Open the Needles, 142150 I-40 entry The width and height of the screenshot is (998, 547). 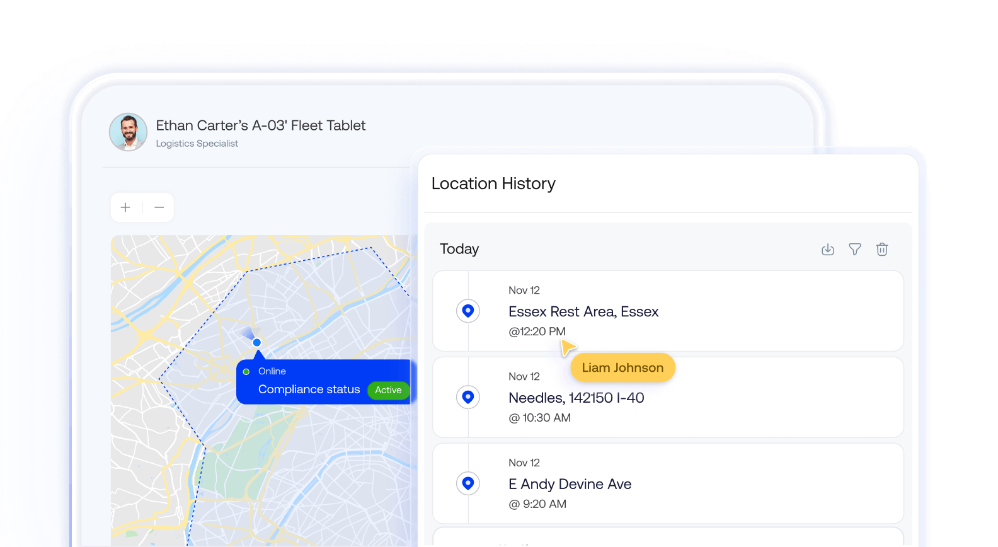coord(668,397)
